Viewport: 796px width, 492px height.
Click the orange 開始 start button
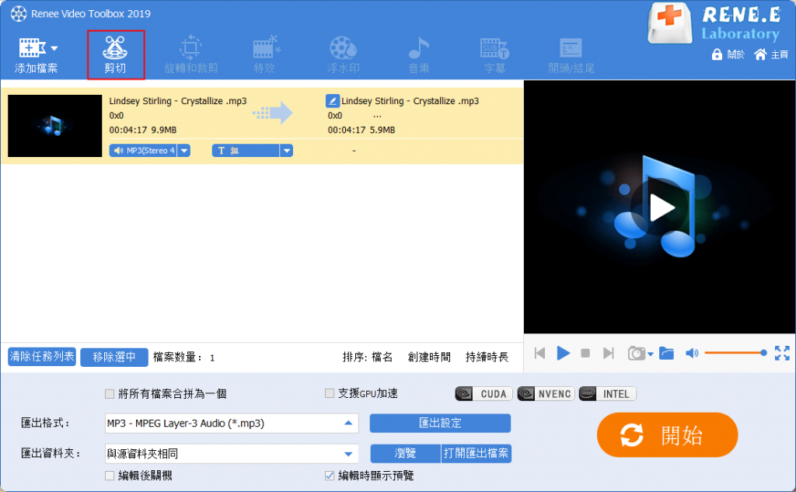[667, 435]
